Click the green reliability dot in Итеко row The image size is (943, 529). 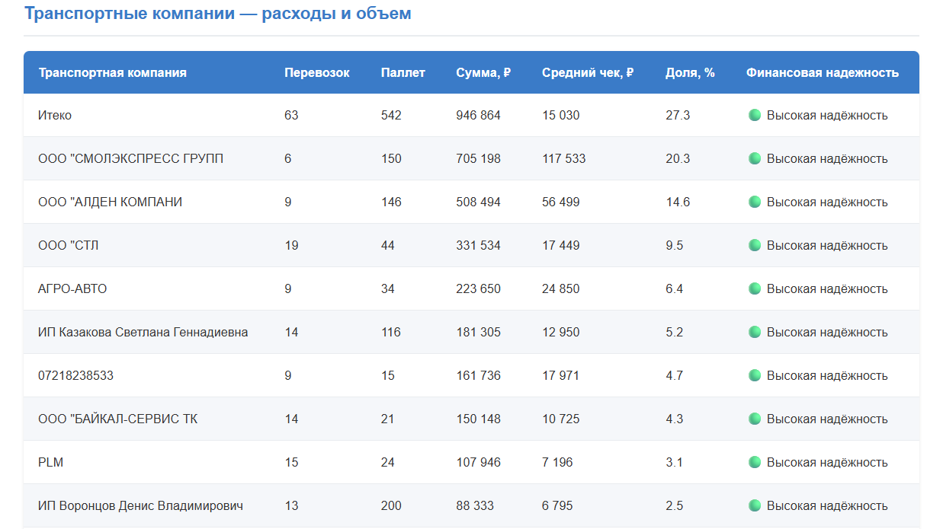[755, 115]
